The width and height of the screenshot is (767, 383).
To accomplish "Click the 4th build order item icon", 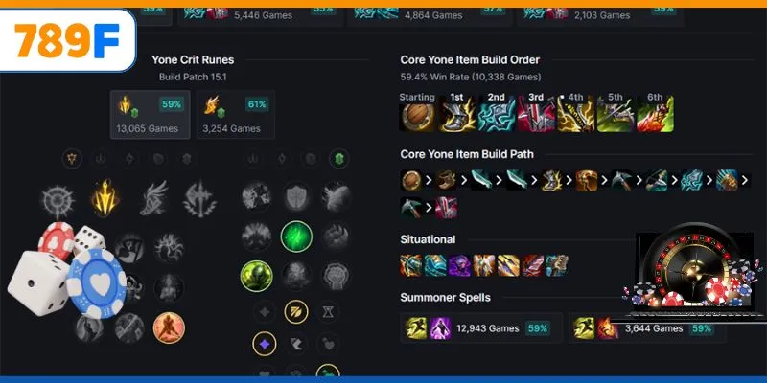I will (576, 115).
